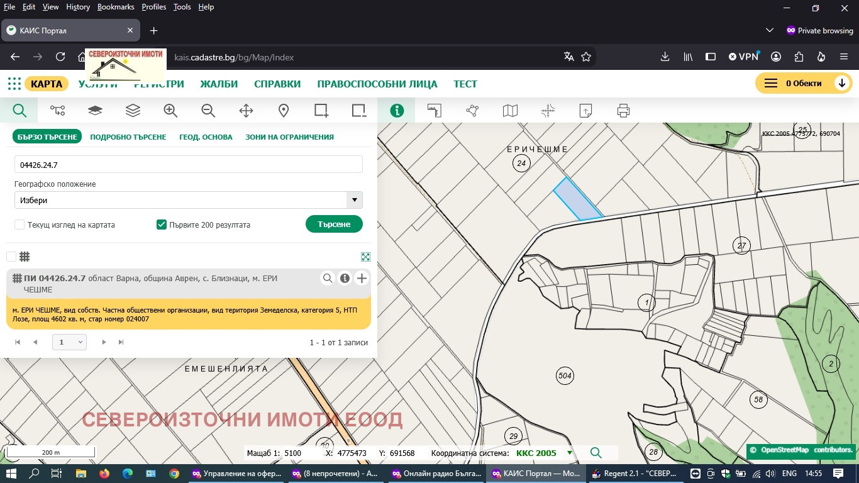Open Firefox from the Windows taskbar

pos(104,474)
